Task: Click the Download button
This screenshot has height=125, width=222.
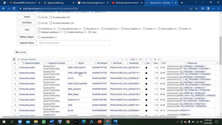Action: coord(21,52)
